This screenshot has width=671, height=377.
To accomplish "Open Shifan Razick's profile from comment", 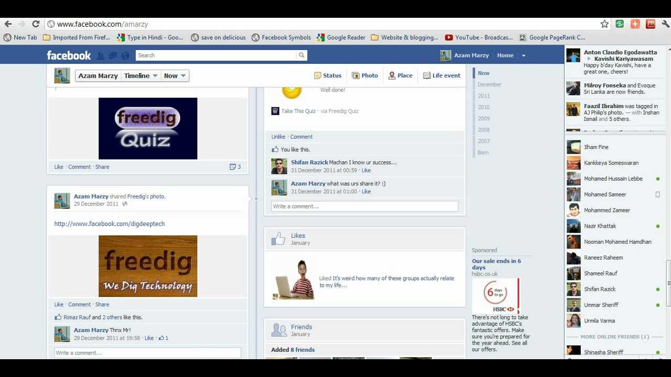I will point(309,163).
